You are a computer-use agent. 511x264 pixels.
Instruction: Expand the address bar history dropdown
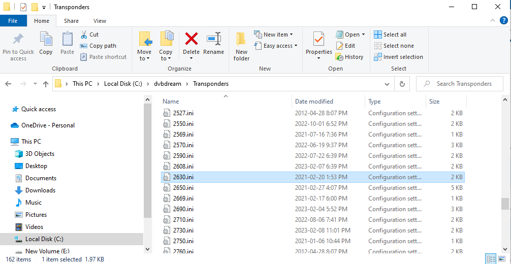coord(387,84)
